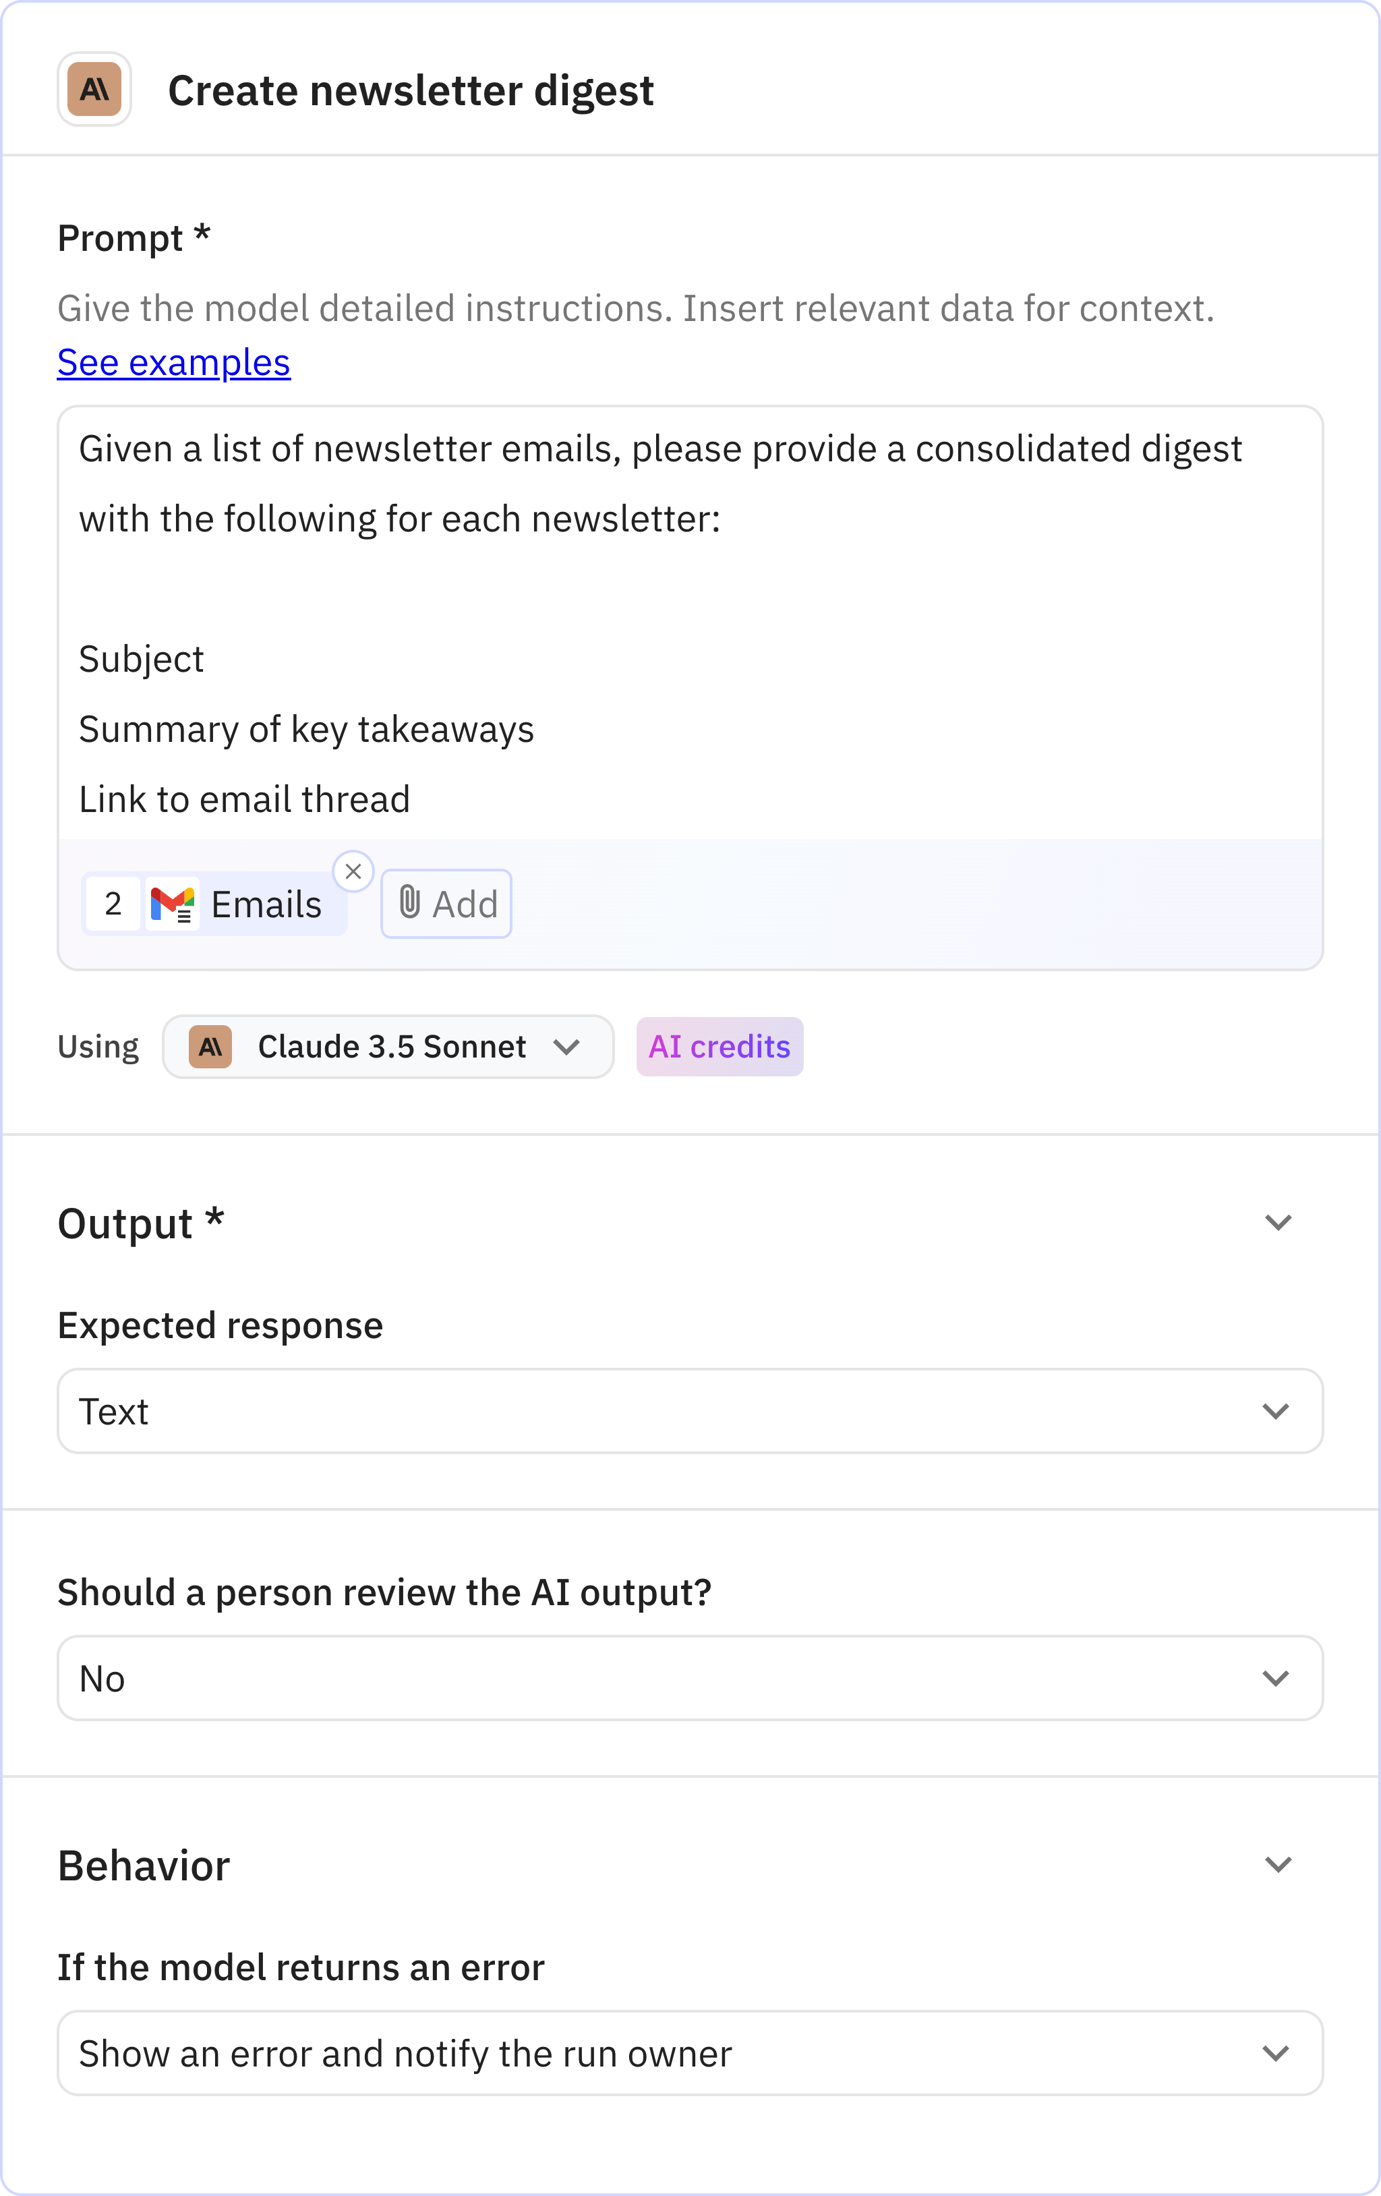1381x2196 pixels.
Task: Collapse the Output section chevron
Action: [1278, 1222]
